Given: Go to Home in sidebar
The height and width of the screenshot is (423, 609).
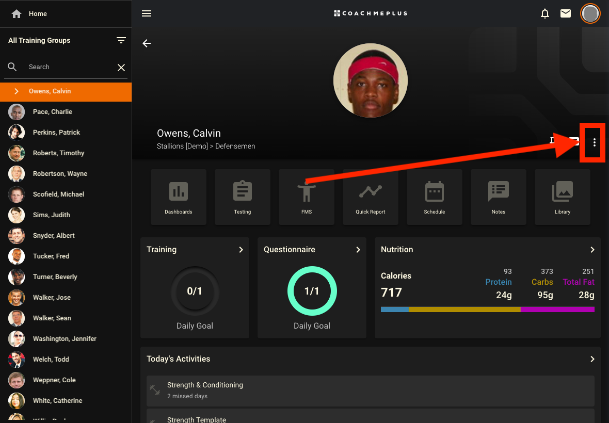Looking at the screenshot, I should tap(37, 14).
